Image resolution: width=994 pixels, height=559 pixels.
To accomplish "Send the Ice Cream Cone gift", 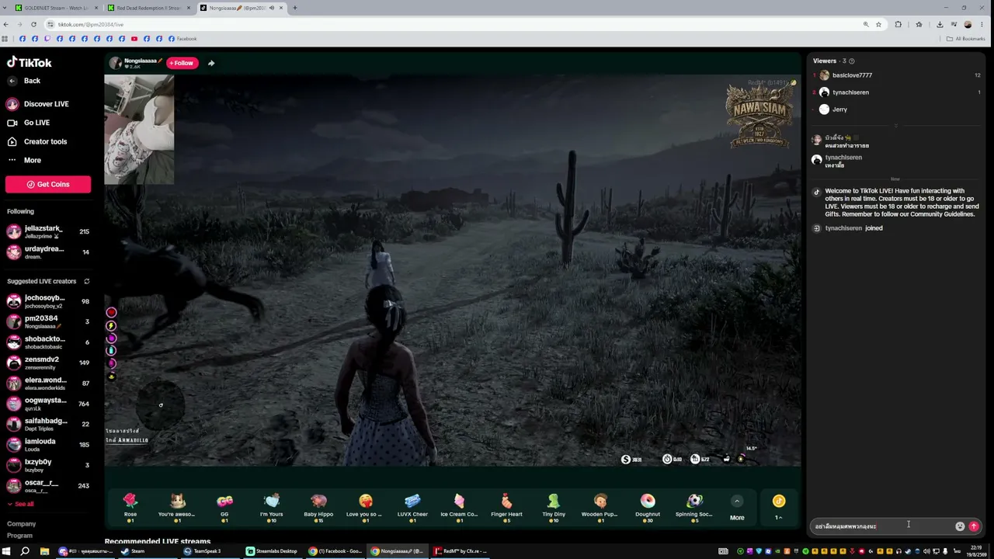I will [x=459, y=505].
